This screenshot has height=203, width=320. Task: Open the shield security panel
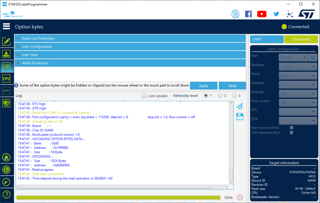(6, 103)
